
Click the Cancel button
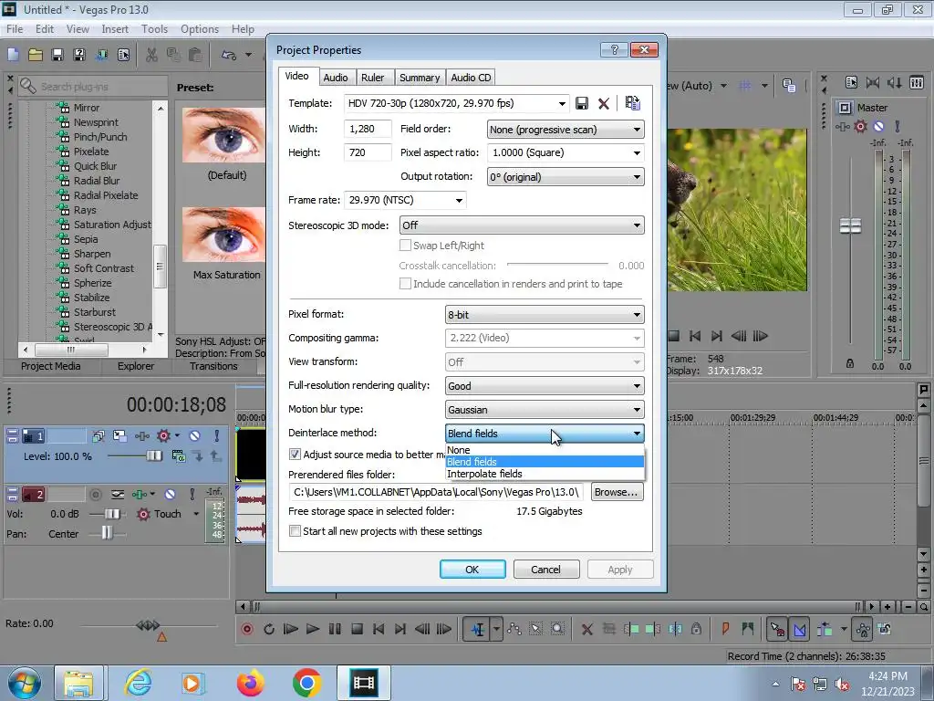pyautogui.click(x=545, y=570)
